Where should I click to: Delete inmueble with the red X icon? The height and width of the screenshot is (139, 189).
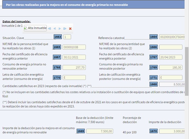(x=70, y=29)
